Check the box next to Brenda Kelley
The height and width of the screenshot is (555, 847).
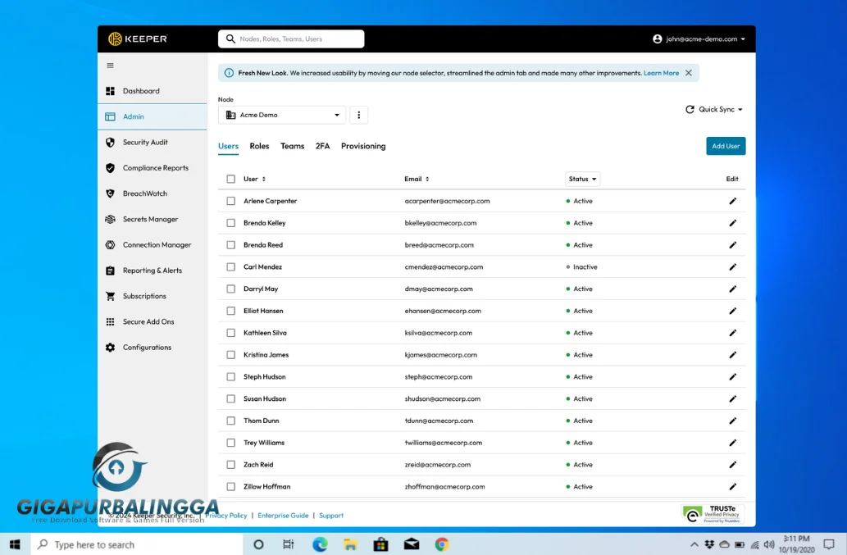tap(230, 223)
